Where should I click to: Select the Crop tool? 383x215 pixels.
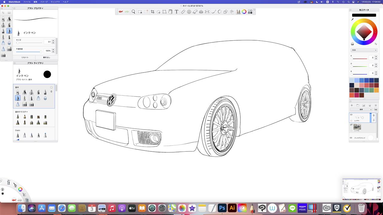(x=153, y=12)
